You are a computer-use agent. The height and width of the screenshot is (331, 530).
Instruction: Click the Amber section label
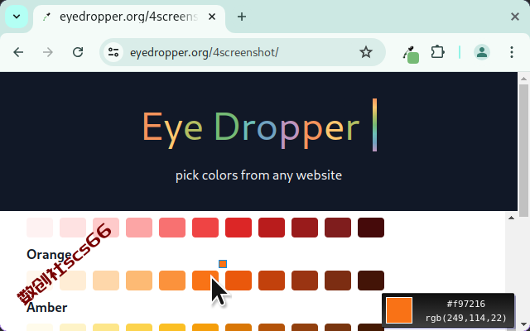(x=46, y=307)
